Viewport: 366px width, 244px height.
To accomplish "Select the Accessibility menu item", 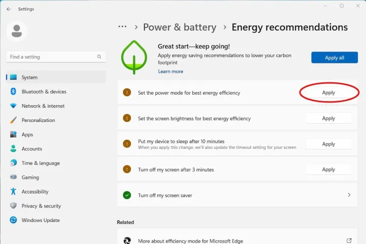I will (35, 192).
